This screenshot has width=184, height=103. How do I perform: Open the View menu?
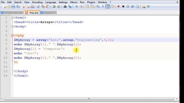(27, 2)
